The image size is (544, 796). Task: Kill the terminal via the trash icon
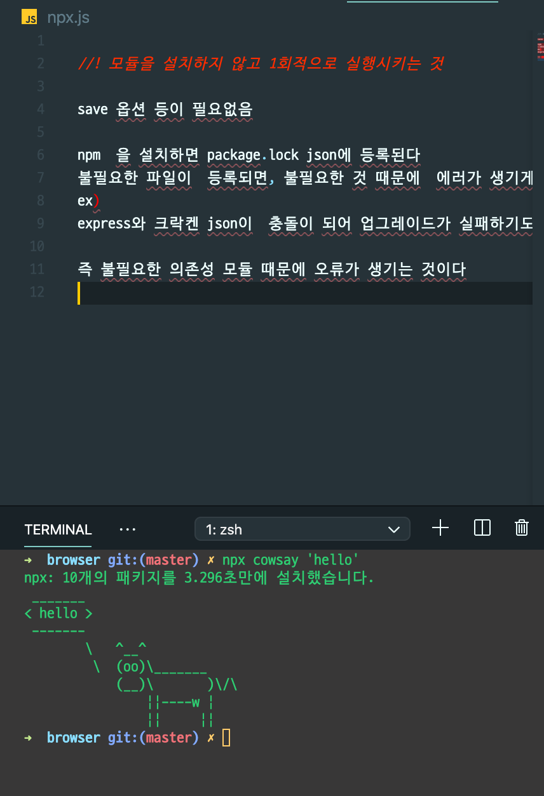click(521, 527)
